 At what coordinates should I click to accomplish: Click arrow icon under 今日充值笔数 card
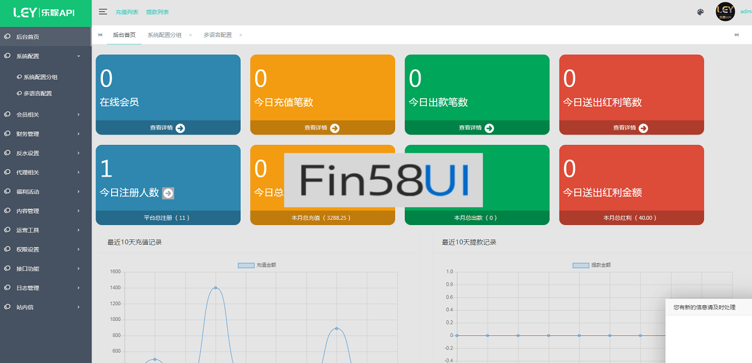pyautogui.click(x=334, y=128)
